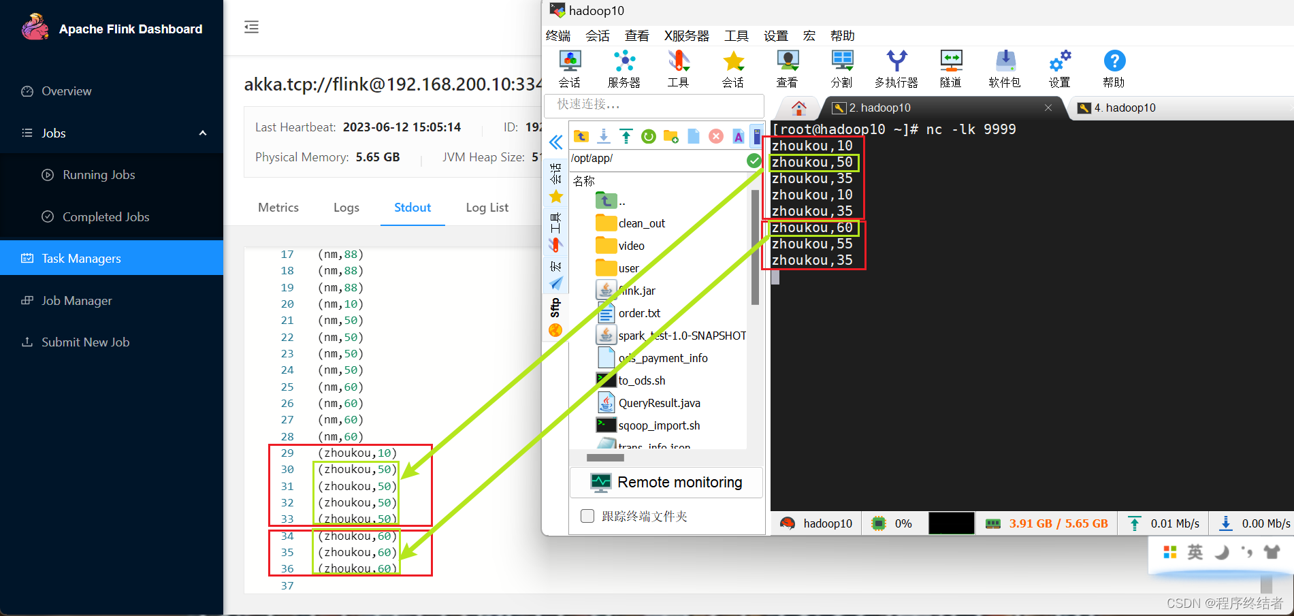Click the 快速连接 quick connect field
This screenshot has width=1294, height=616.
click(x=654, y=105)
